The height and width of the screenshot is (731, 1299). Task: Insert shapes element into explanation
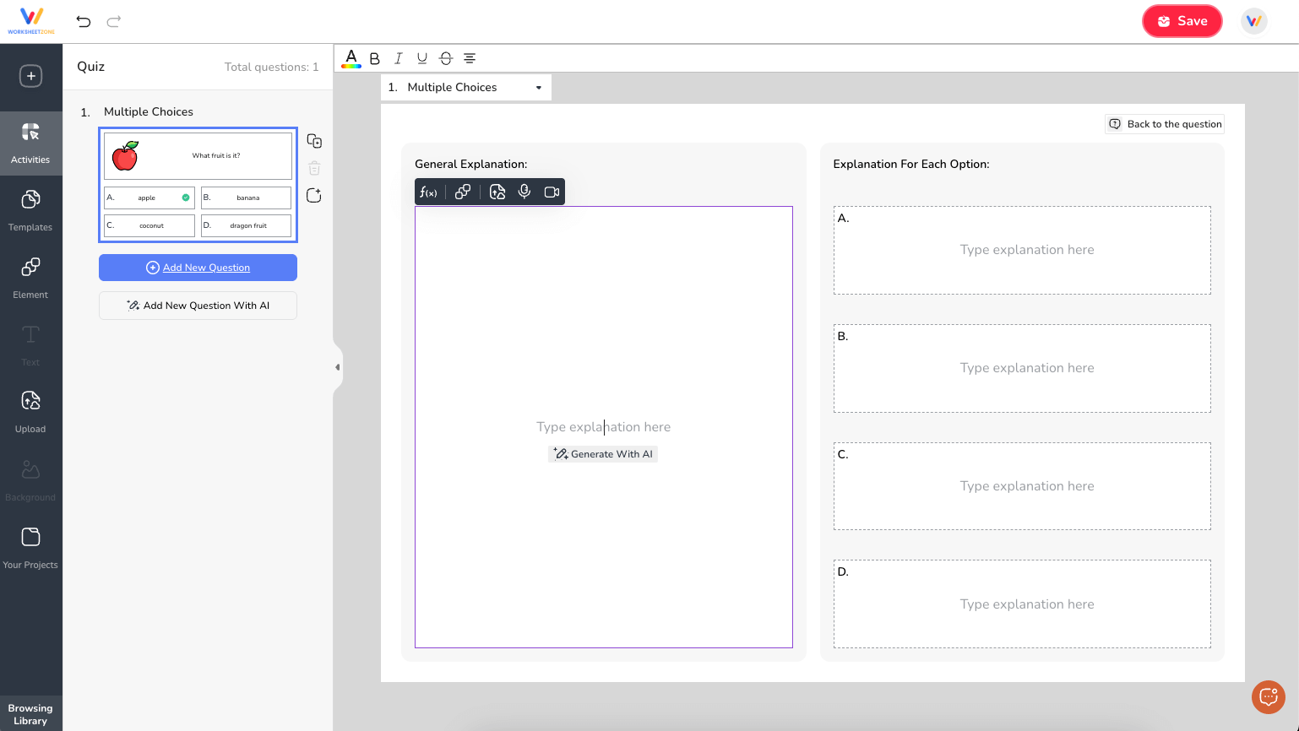463,192
